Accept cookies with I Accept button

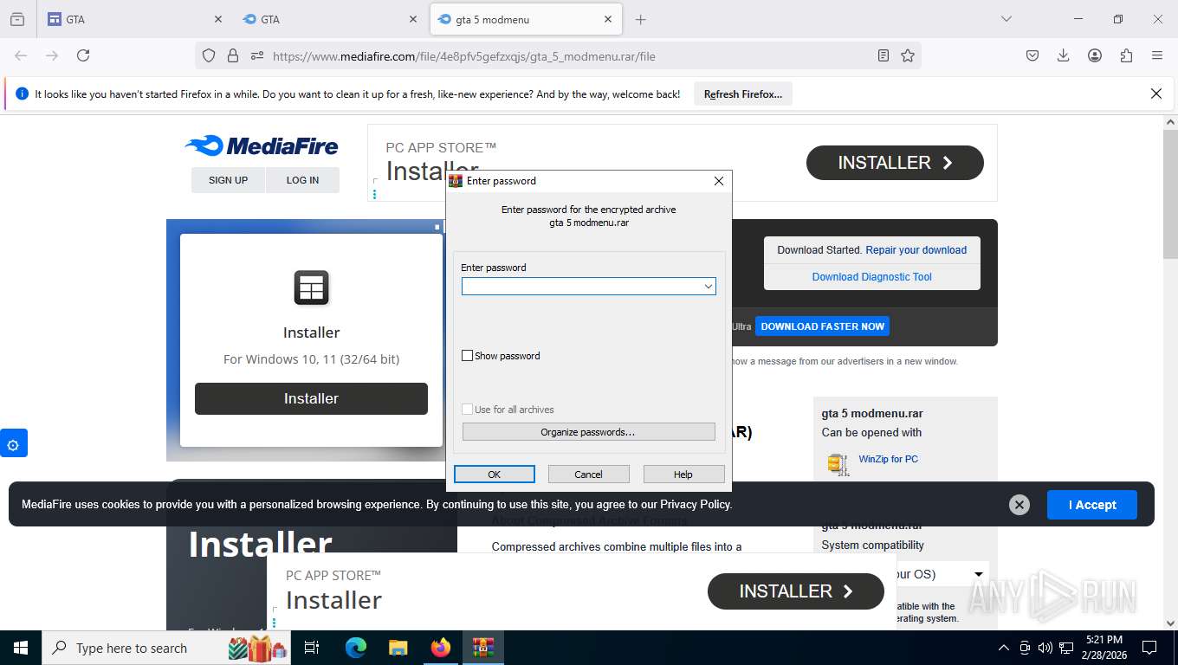tap(1092, 505)
